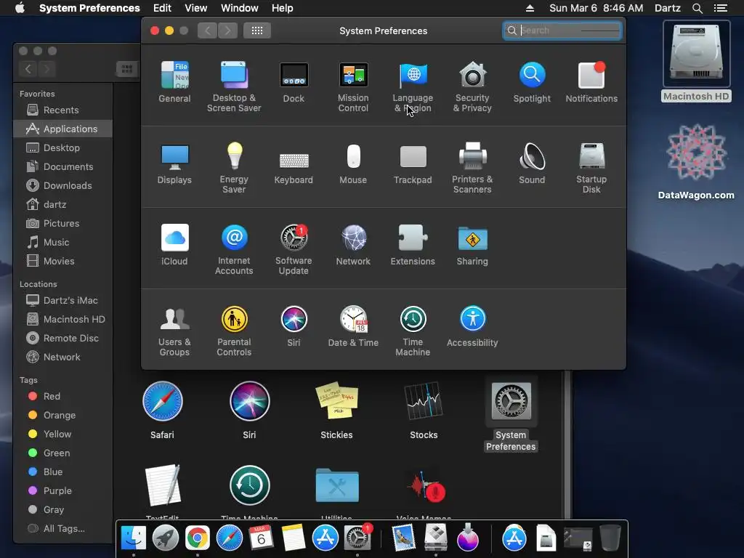The width and height of the screenshot is (744, 558).
Task: Open the General preference pane
Action: [174, 82]
